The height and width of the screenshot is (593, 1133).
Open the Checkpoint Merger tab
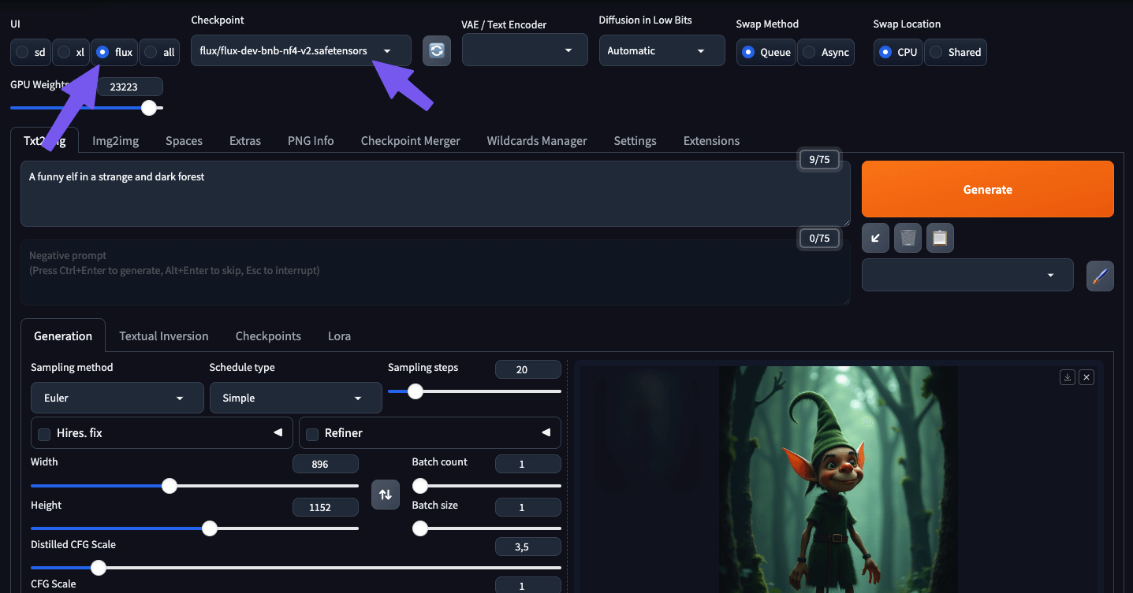(x=410, y=140)
